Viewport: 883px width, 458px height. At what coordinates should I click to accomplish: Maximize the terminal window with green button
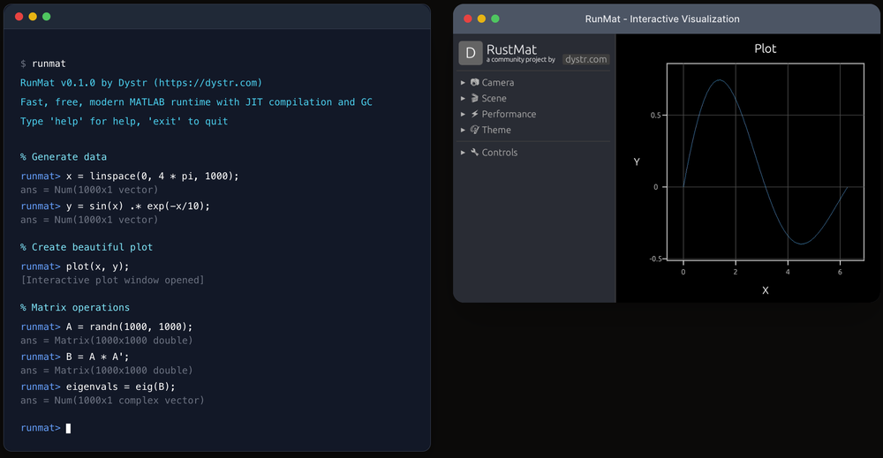[x=47, y=17]
